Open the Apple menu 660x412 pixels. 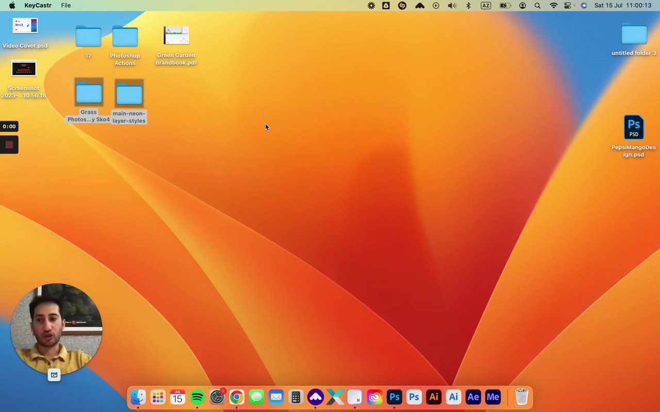(12, 6)
